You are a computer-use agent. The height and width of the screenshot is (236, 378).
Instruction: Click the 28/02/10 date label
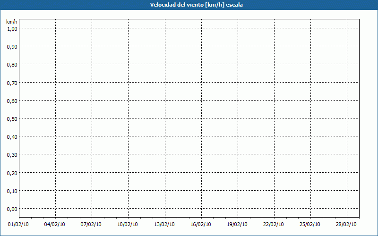pos(346,225)
